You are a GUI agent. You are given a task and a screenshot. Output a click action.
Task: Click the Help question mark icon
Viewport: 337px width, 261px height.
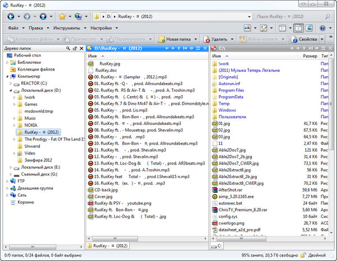(322, 27)
